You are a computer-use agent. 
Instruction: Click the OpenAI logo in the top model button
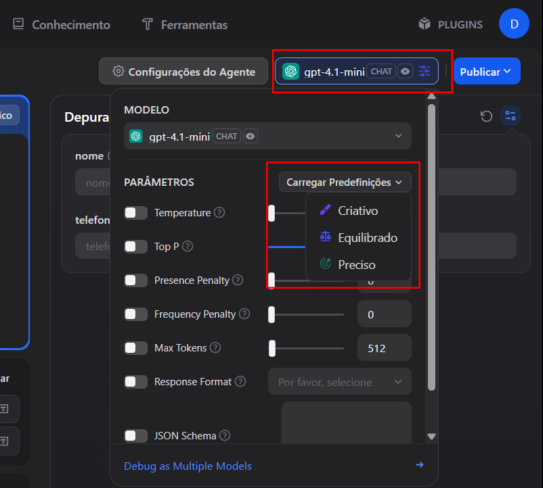coord(290,71)
